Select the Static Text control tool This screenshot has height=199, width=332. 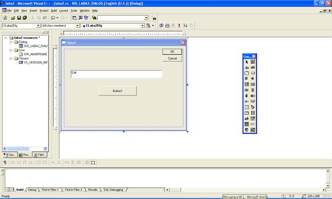click(x=246, y=68)
